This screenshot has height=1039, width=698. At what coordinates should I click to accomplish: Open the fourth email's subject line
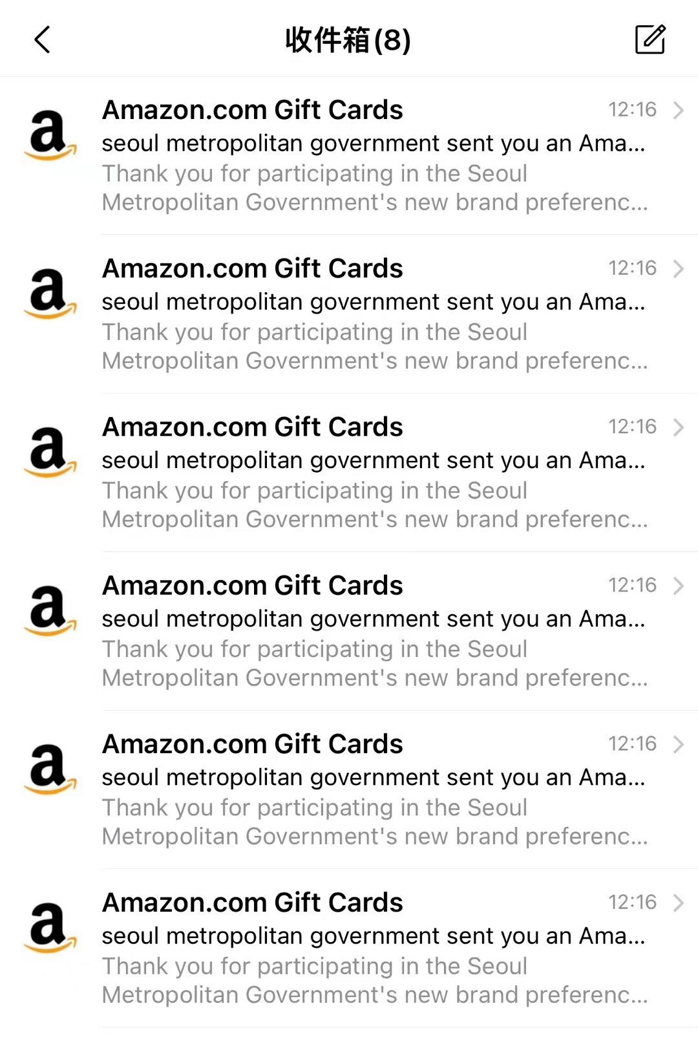coord(373,619)
